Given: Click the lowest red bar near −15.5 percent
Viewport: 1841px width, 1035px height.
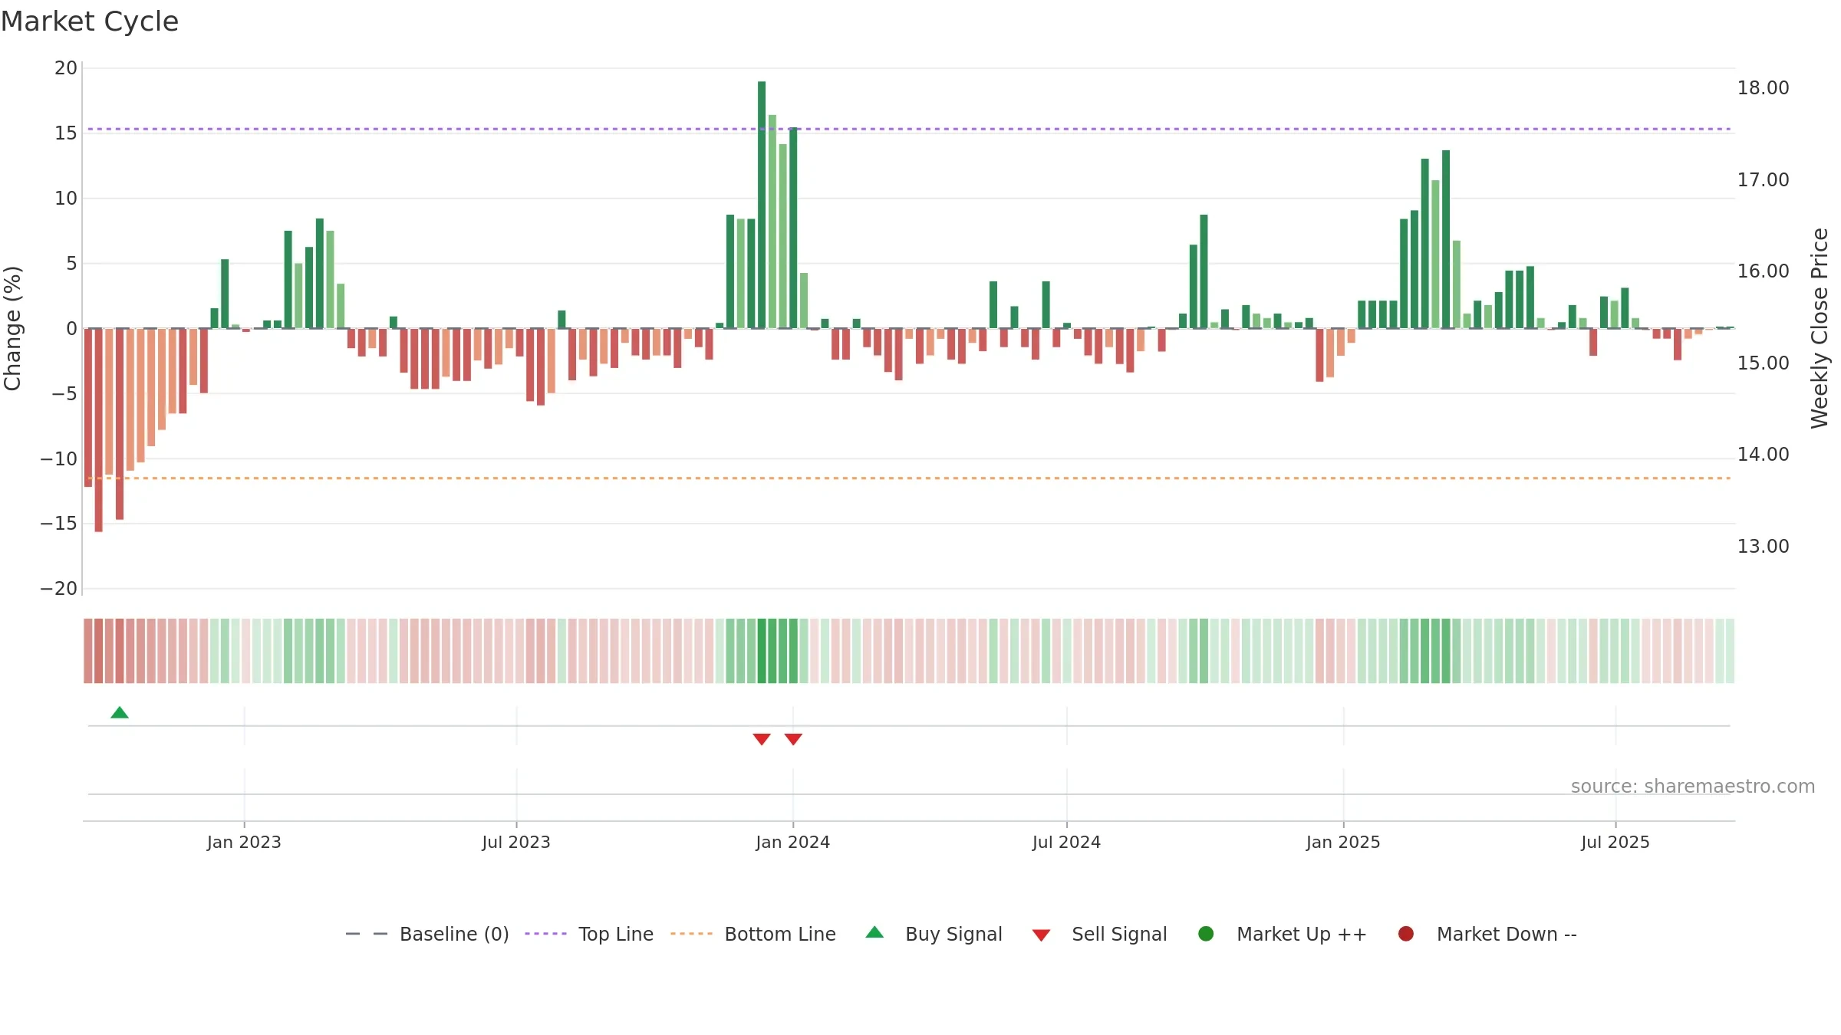Looking at the screenshot, I should [x=98, y=430].
